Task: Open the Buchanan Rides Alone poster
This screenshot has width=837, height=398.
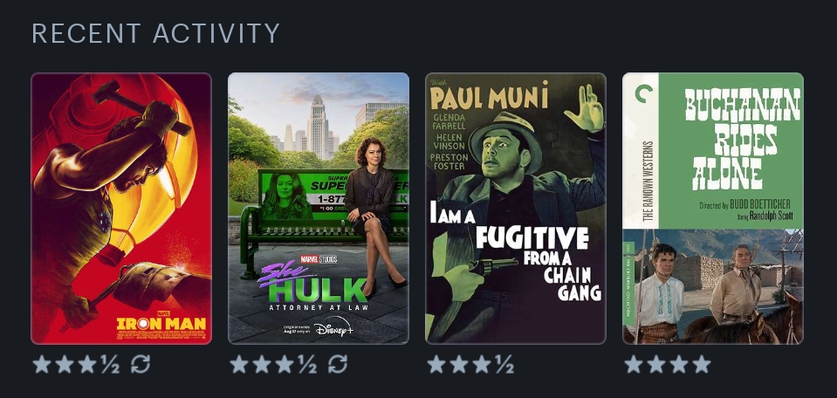Action: click(713, 209)
